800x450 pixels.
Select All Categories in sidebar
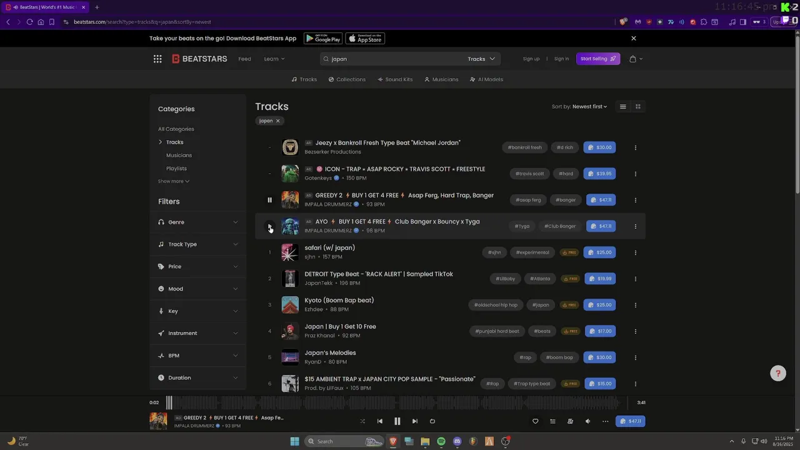point(176,129)
